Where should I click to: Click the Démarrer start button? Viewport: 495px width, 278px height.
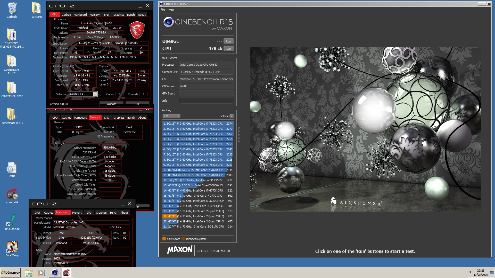tap(10, 273)
